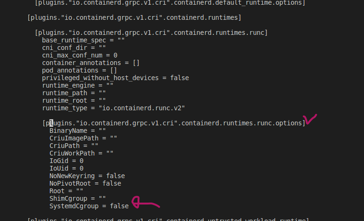This screenshot has height=221, width=364.
Task: Click the runtime_type value "io.containerd.runc.v2"
Action: tap(141, 108)
